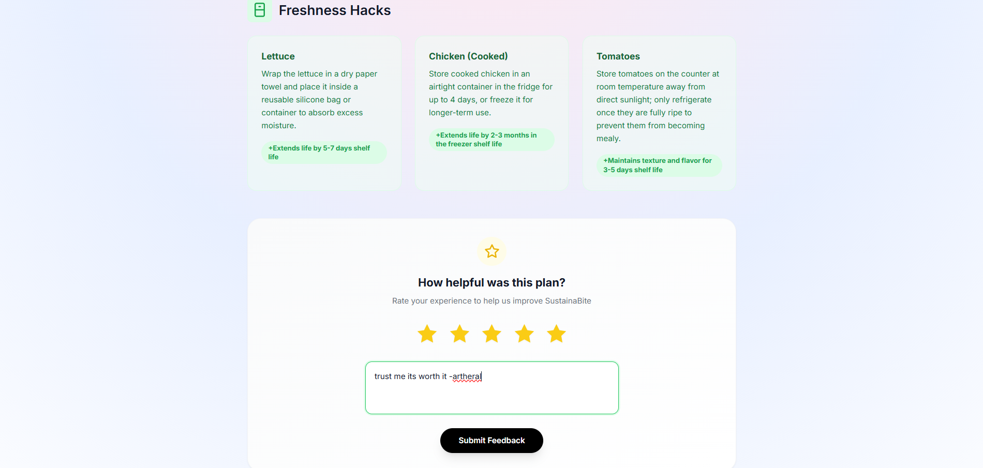Screen dimensions: 983x468
Task: Expand the Lettuce freshness card
Action: (x=324, y=112)
